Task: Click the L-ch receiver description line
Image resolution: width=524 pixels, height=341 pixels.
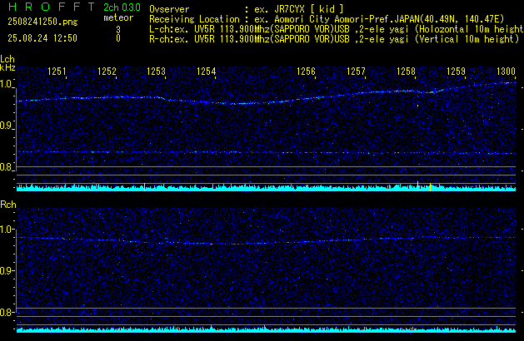Action: 337,29
